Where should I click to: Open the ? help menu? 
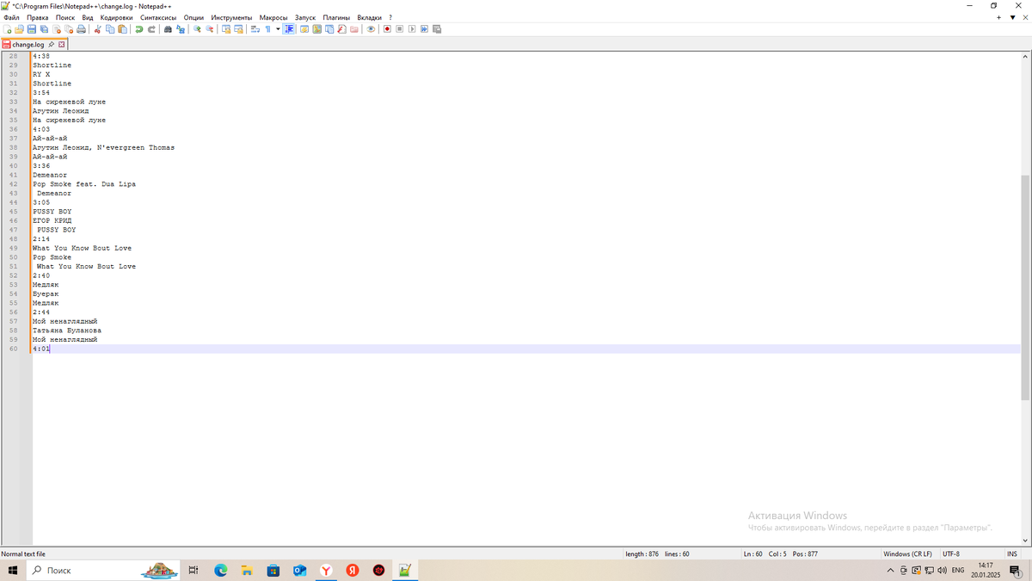click(x=390, y=17)
